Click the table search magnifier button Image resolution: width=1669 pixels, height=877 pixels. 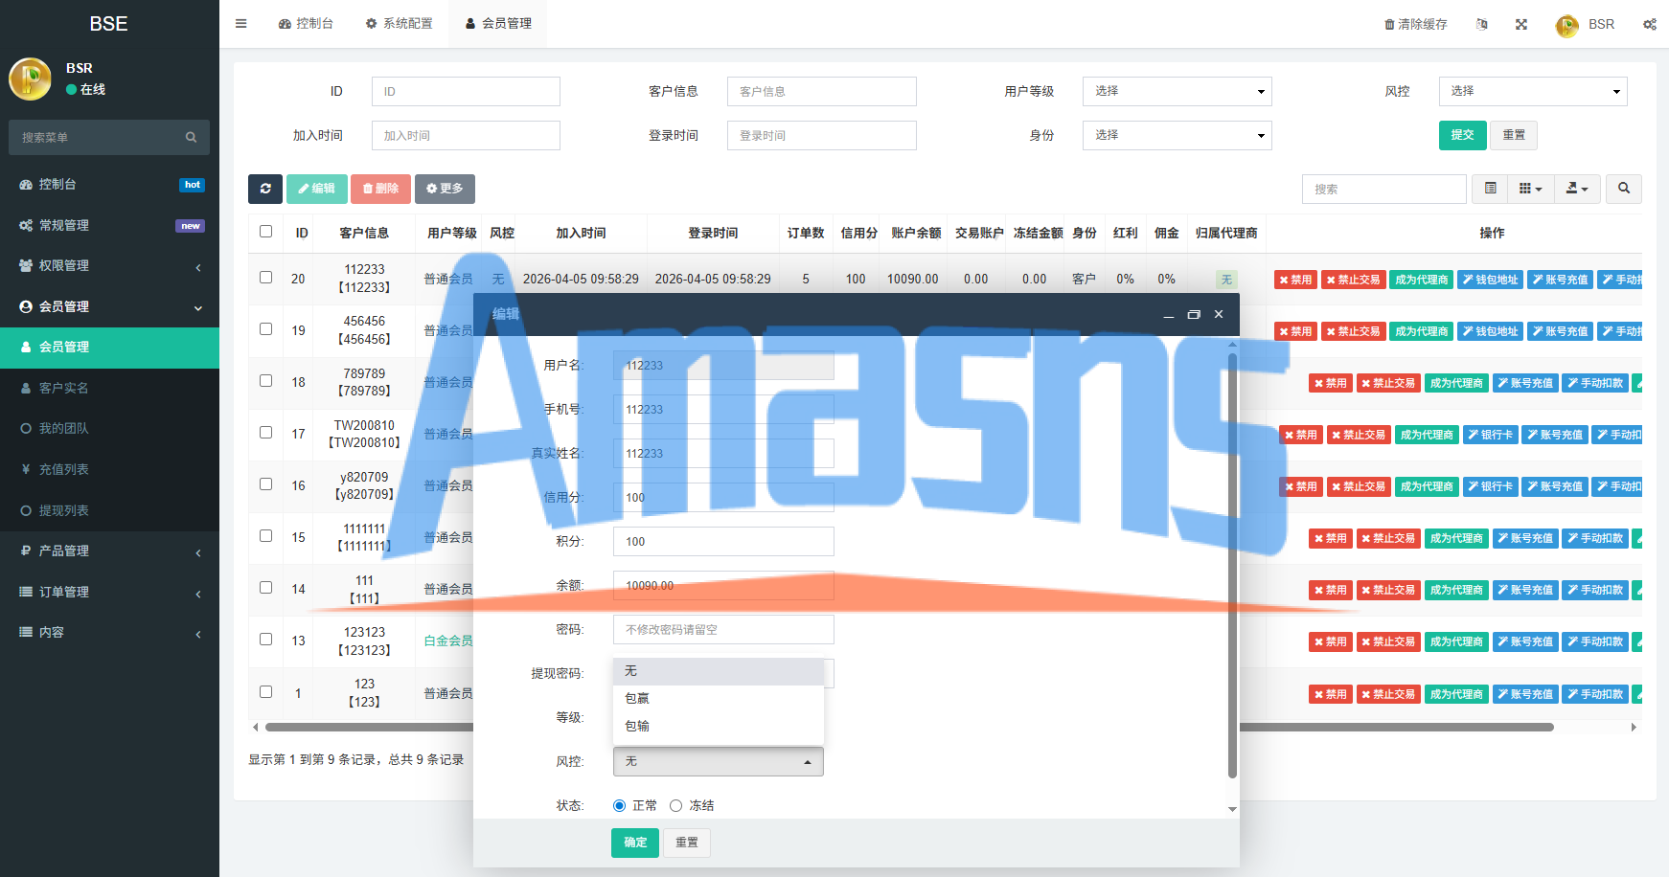(1624, 189)
